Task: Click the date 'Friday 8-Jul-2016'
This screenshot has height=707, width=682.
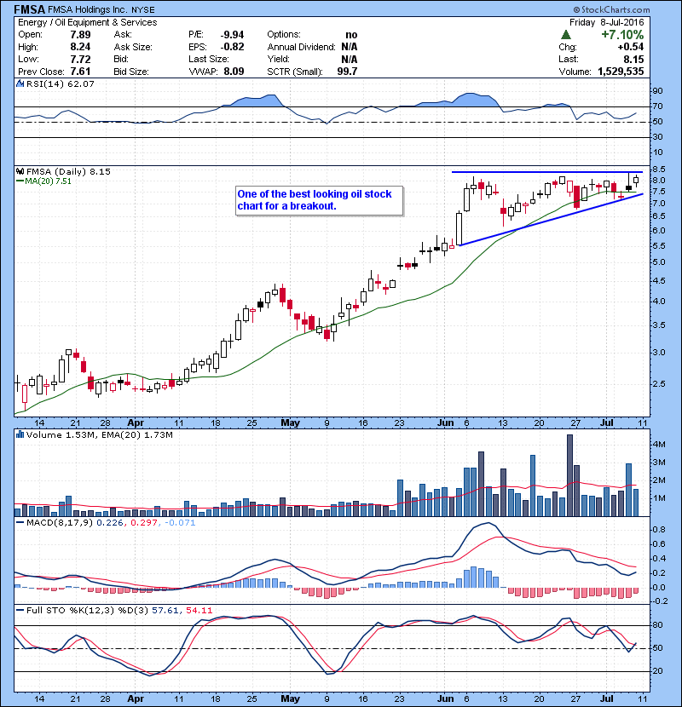Action: 607,22
